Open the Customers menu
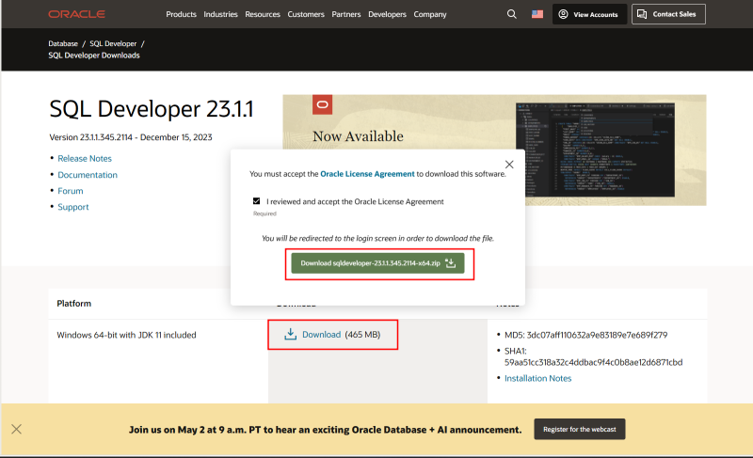 pyautogui.click(x=306, y=14)
